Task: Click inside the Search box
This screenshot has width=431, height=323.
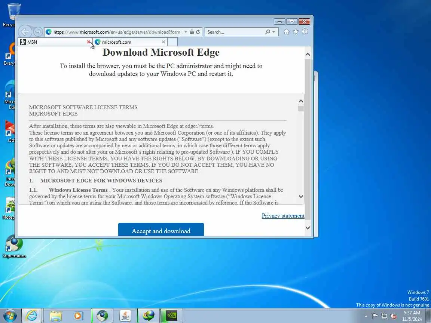Action: (235, 32)
